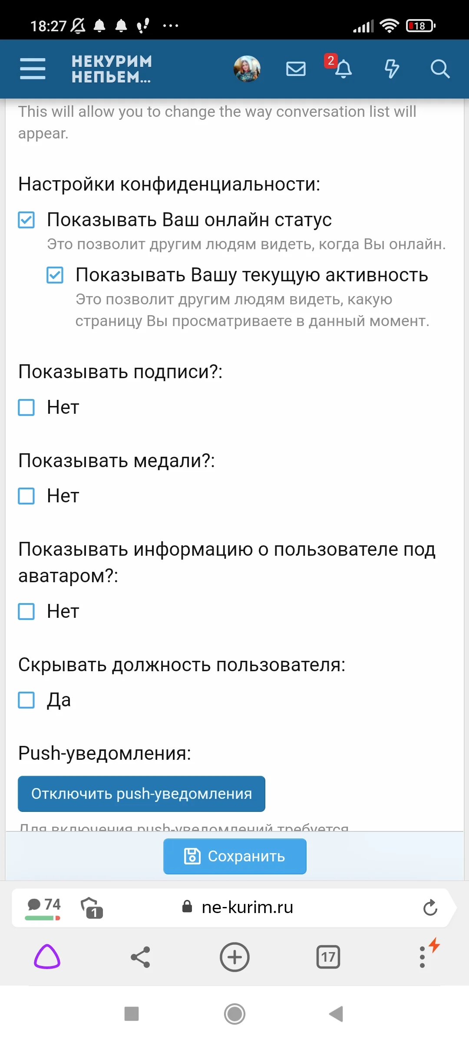The image size is (469, 1042).
Task: Toggle the show online status checkbox
Action: point(26,220)
